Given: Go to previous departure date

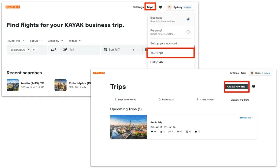Looking at the screenshot, I should point(134,50).
